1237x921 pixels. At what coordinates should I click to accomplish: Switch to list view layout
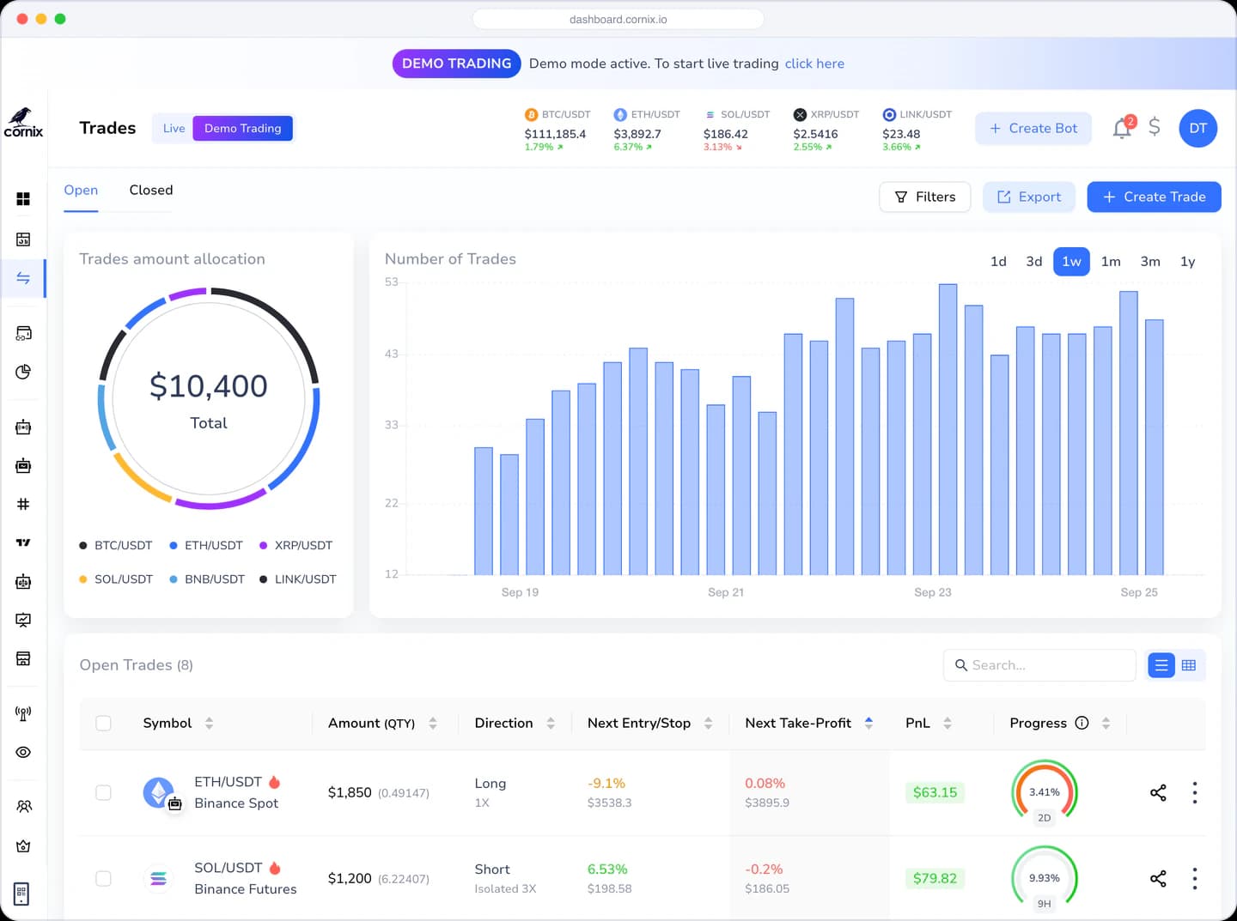1161,665
